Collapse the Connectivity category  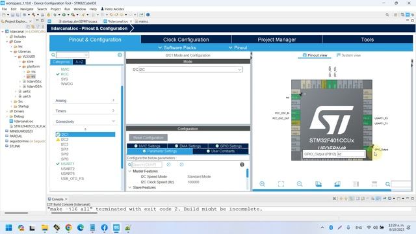(x=85, y=122)
